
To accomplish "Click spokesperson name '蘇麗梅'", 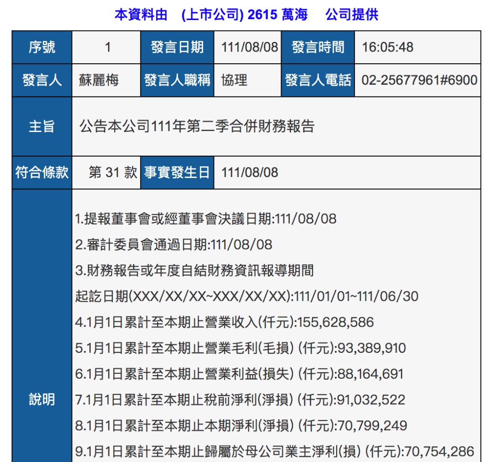I will tap(99, 80).
